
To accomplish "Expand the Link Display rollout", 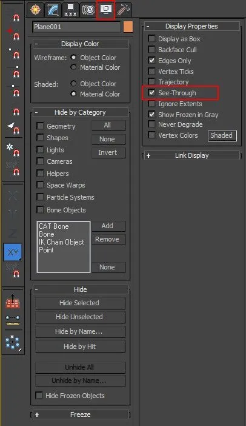I will [191, 155].
